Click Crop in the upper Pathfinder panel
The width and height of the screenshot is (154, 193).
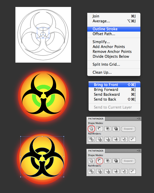116,139
